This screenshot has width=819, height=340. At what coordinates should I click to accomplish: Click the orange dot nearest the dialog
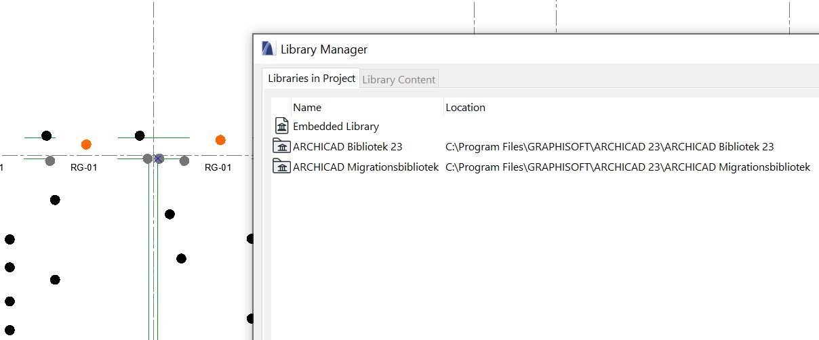tap(220, 140)
